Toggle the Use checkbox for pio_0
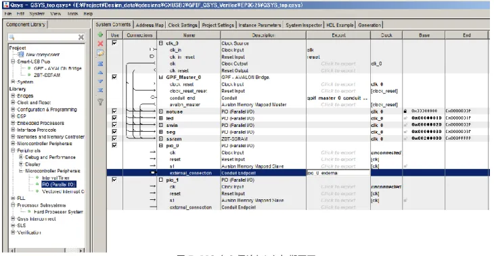This screenshot has width=494, height=256. [x=114, y=145]
